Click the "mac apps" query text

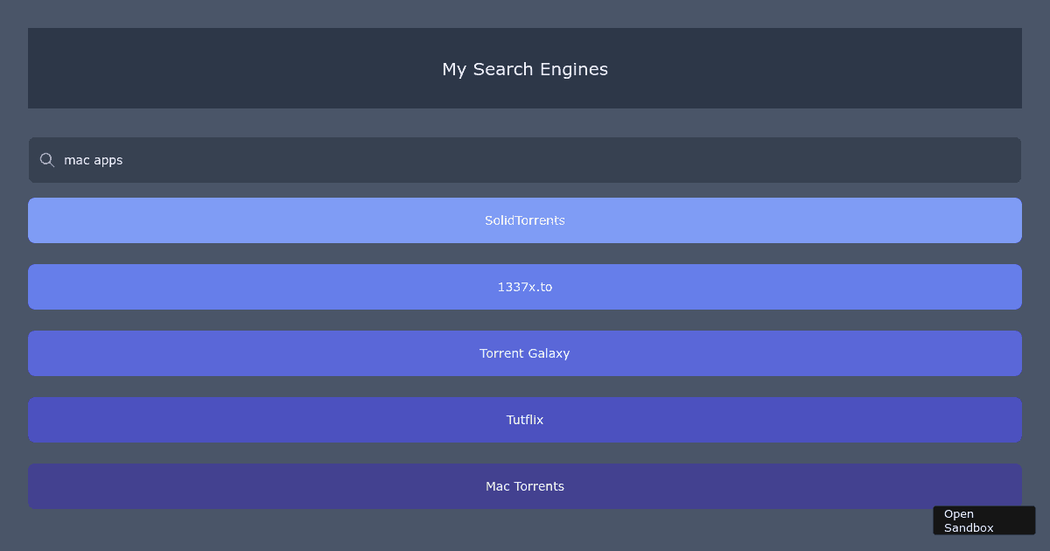(94, 160)
